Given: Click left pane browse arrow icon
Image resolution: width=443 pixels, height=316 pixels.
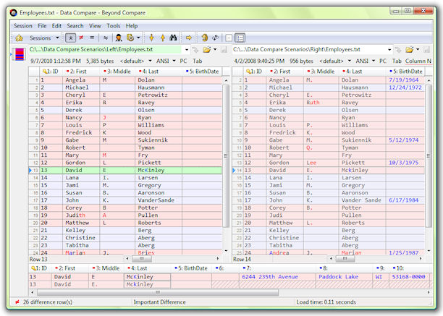Looking at the screenshot, I should pyautogui.click(x=195, y=50).
